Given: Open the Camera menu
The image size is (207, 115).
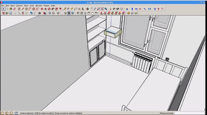Looking at the screenshot, I should pyautogui.click(x=19, y=5).
